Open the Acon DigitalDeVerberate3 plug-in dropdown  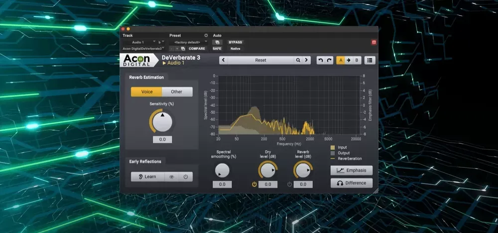click(143, 49)
